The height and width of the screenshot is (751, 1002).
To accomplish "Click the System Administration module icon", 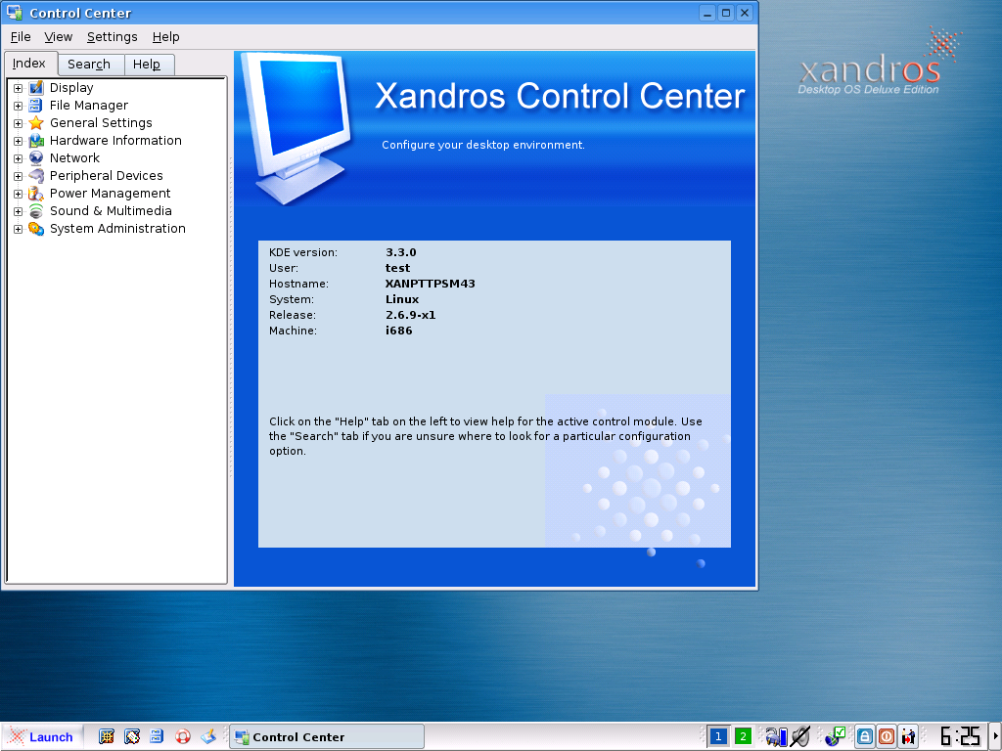I will [x=36, y=229].
